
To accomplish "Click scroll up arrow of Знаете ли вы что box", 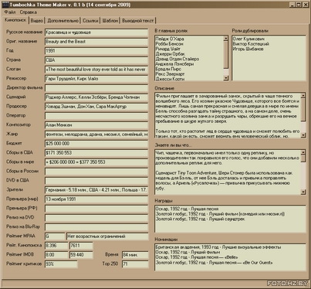I will pos(303,152).
